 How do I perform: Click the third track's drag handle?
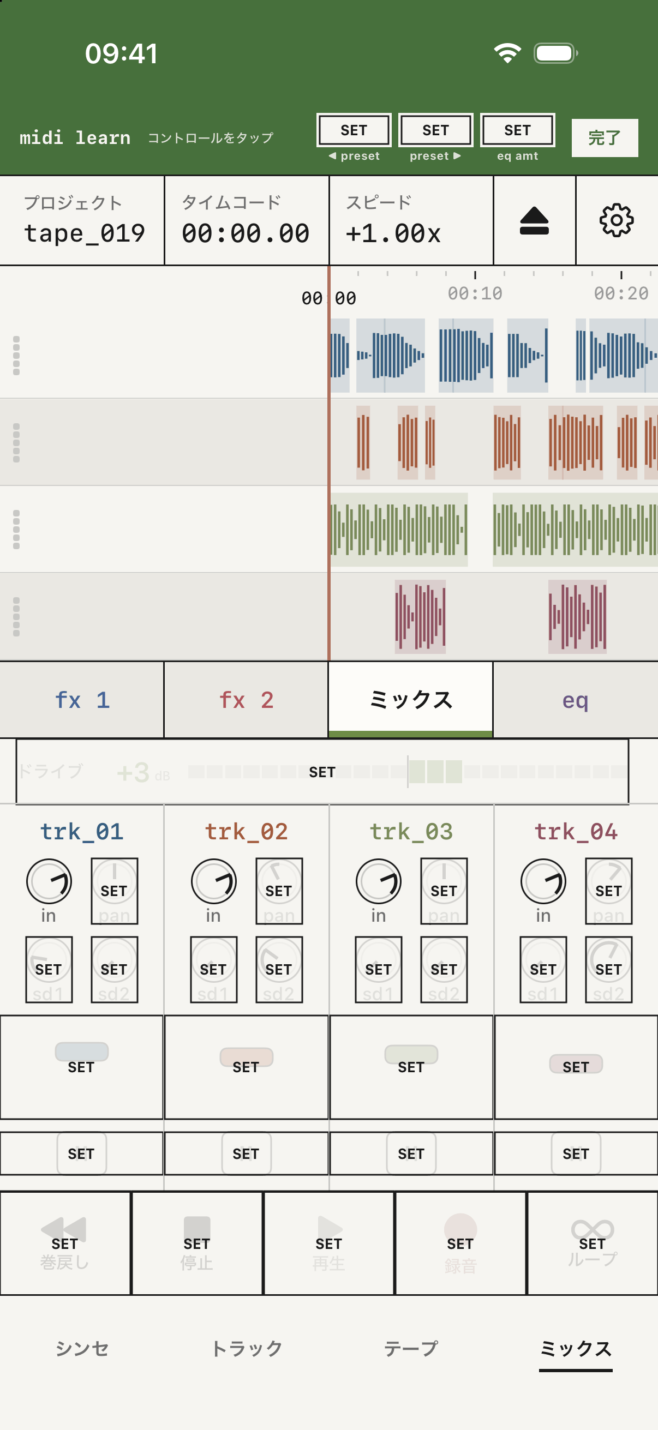(x=16, y=530)
